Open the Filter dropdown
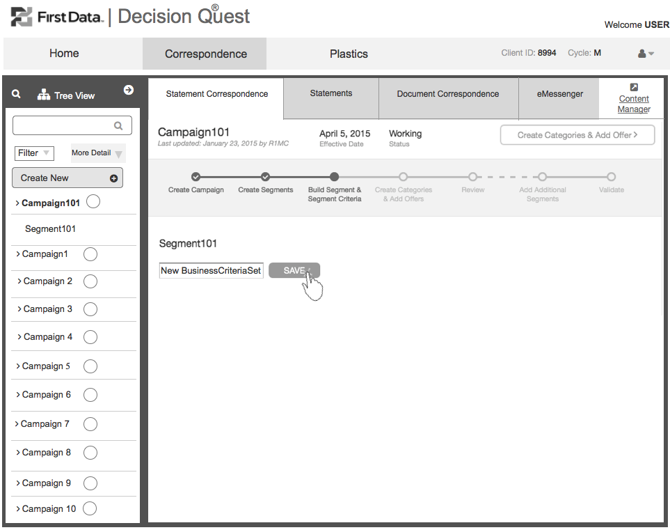This screenshot has width=670, height=530. (x=34, y=153)
